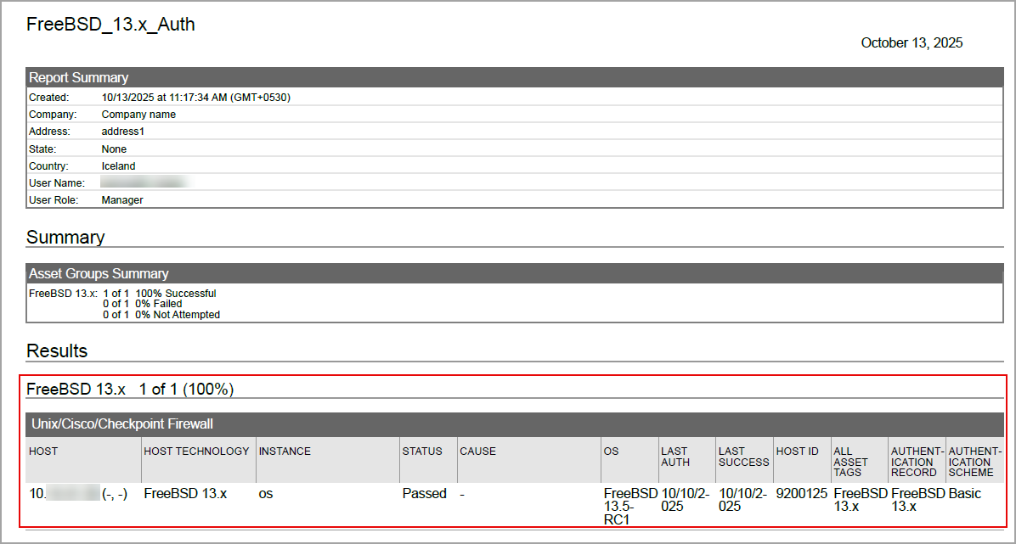Select the host IP cell starting with 10.
1016x544 pixels.
pyautogui.click(x=78, y=494)
